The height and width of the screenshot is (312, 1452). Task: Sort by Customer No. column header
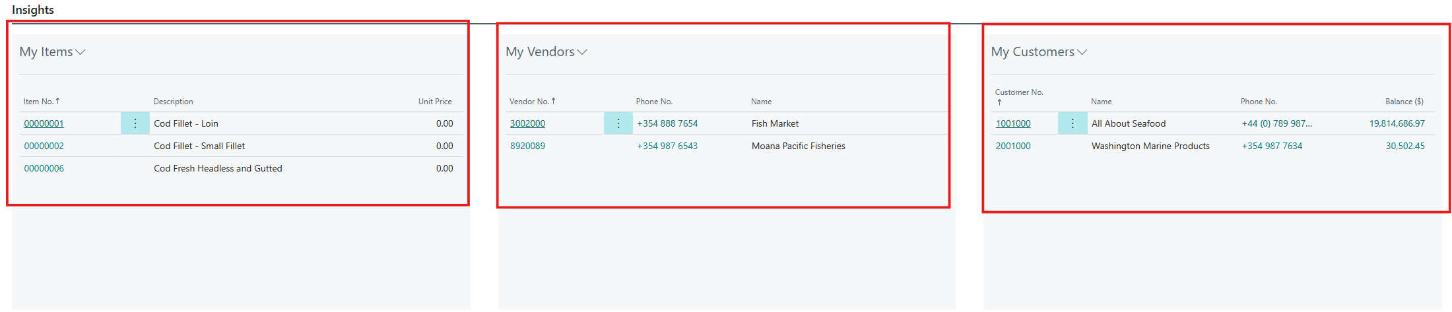pyautogui.click(x=1019, y=93)
